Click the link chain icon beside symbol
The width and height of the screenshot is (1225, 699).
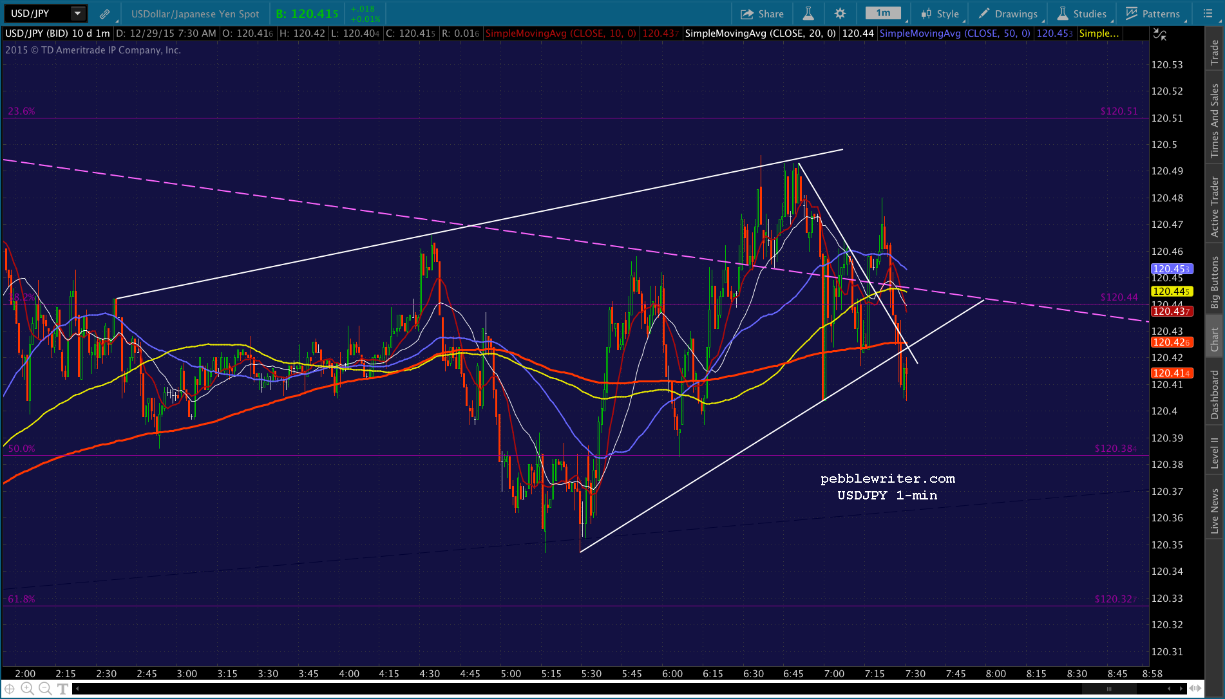[x=104, y=14]
